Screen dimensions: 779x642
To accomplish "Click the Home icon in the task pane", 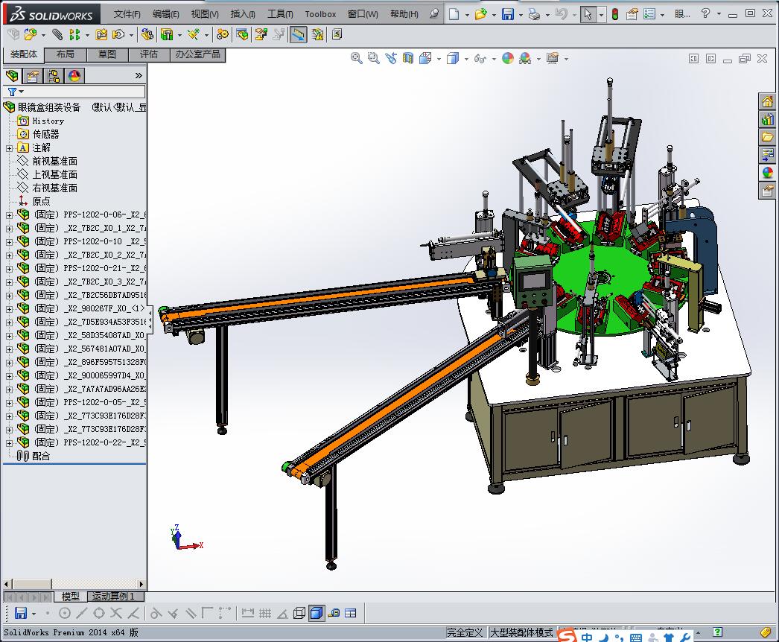I will (767, 102).
